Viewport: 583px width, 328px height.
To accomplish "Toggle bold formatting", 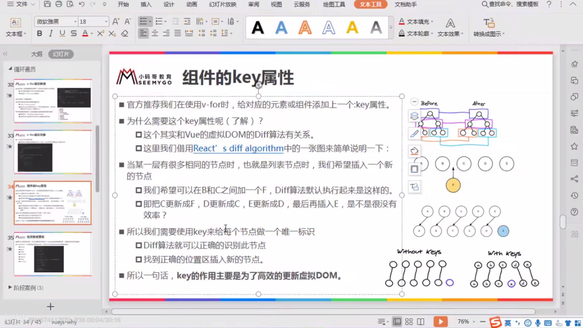I will (40, 33).
